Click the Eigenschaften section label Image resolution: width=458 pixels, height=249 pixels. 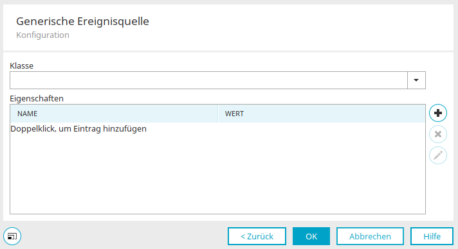(x=37, y=99)
